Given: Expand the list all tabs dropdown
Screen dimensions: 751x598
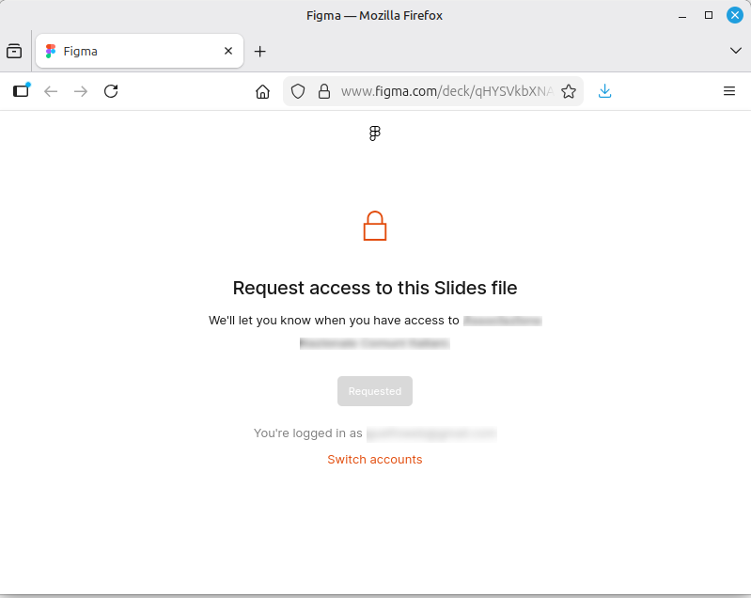Looking at the screenshot, I should (x=736, y=51).
